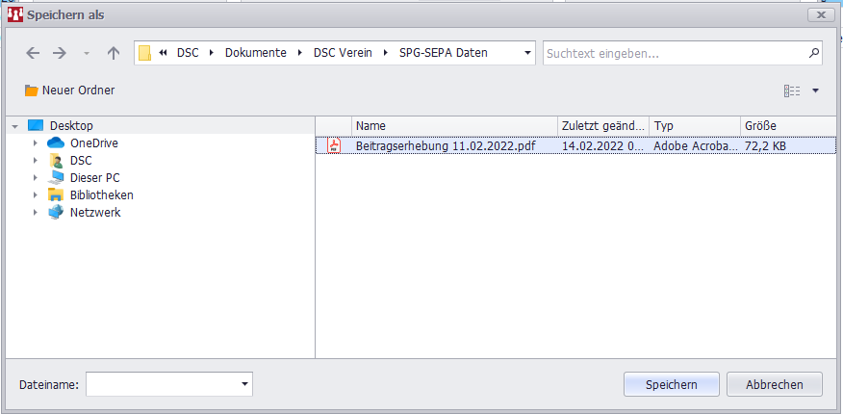This screenshot has width=843, height=414.
Task: Open the Dateiname dropdown list
Action: [244, 385]
